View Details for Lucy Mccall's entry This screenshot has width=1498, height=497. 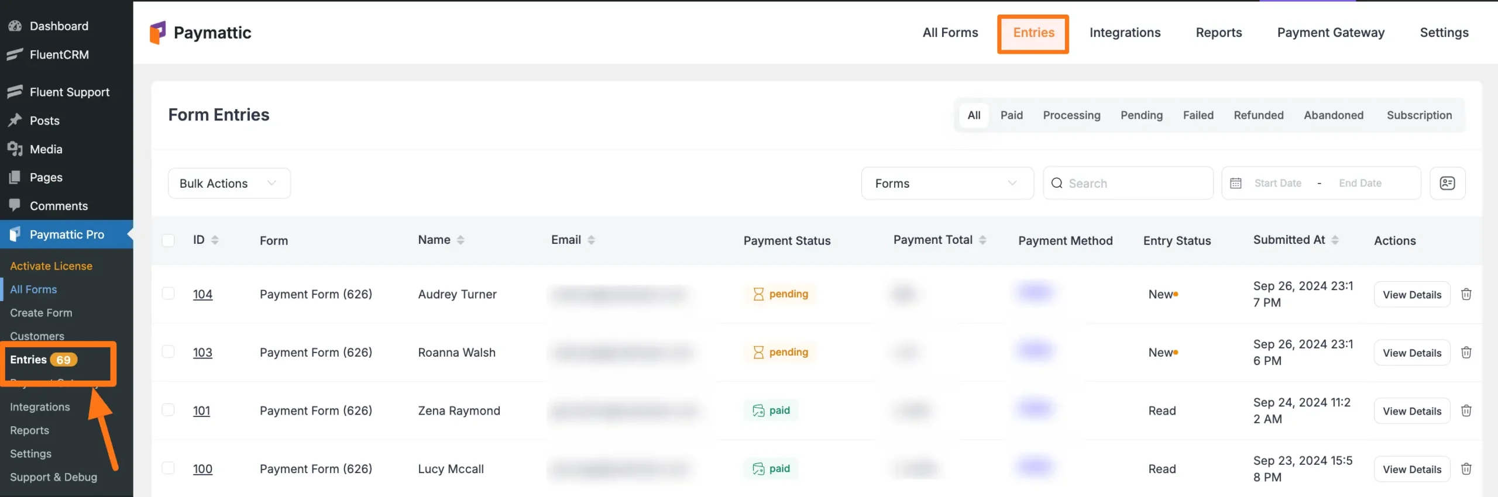1412,469
